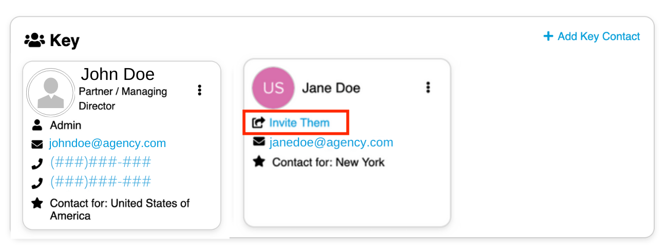This screenshot has width=664, height=250.
Task: Click John Doe's first phone number
Action: tap(101, 163)
